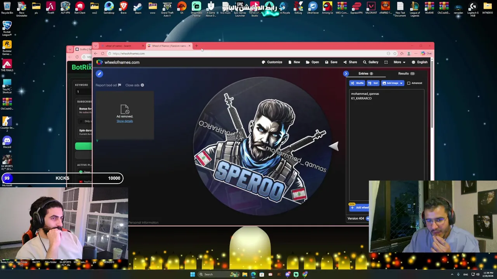This screenshot has width=497, height=279.
Task: Go back in the browser
Action: tap(96, 53)
